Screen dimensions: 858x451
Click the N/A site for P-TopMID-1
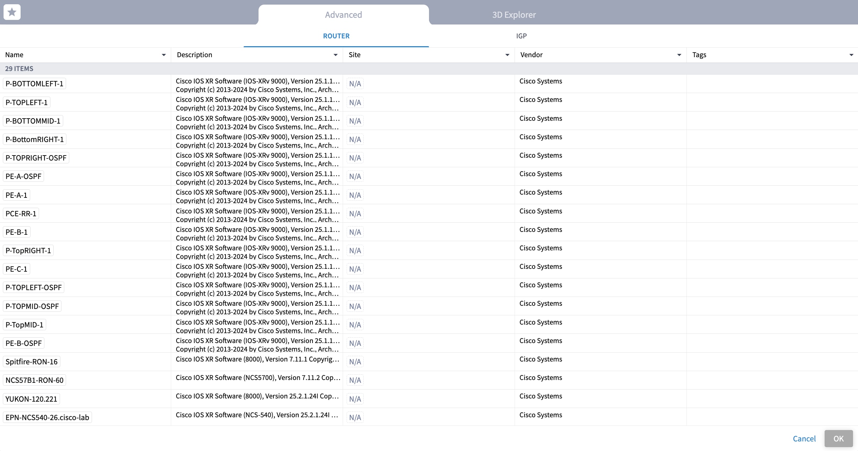355,325
